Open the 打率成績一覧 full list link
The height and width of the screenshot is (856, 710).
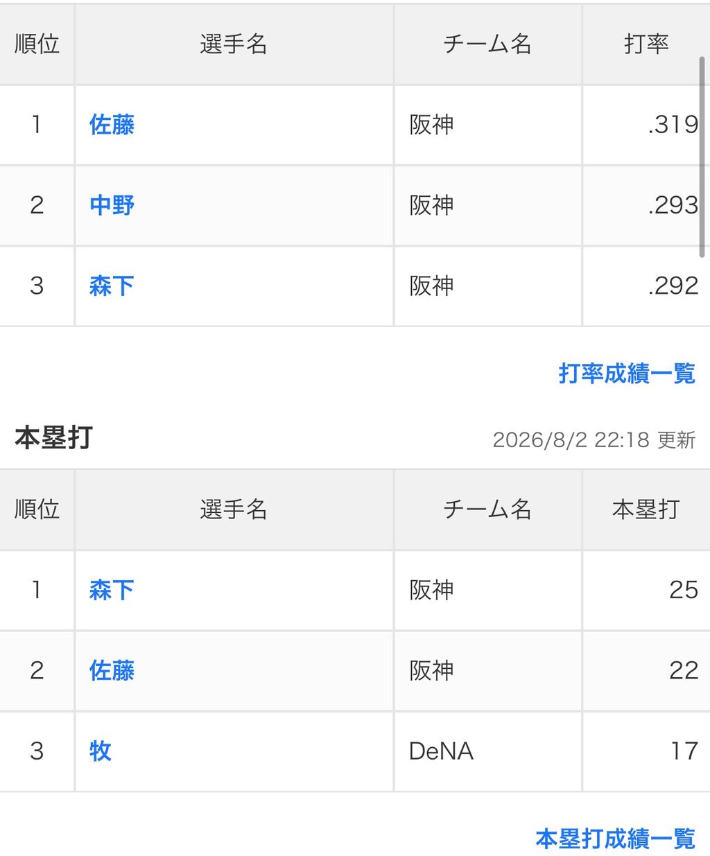[627, 374]
